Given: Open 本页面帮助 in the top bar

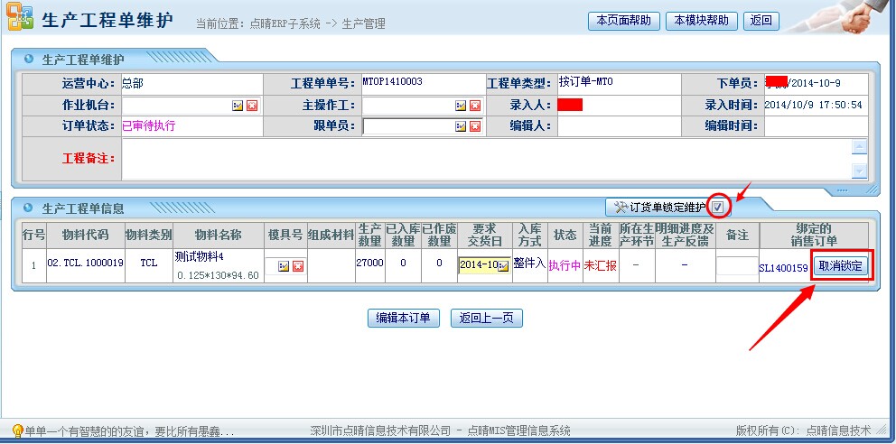Looking at the screenshot, I should (623, 21).
